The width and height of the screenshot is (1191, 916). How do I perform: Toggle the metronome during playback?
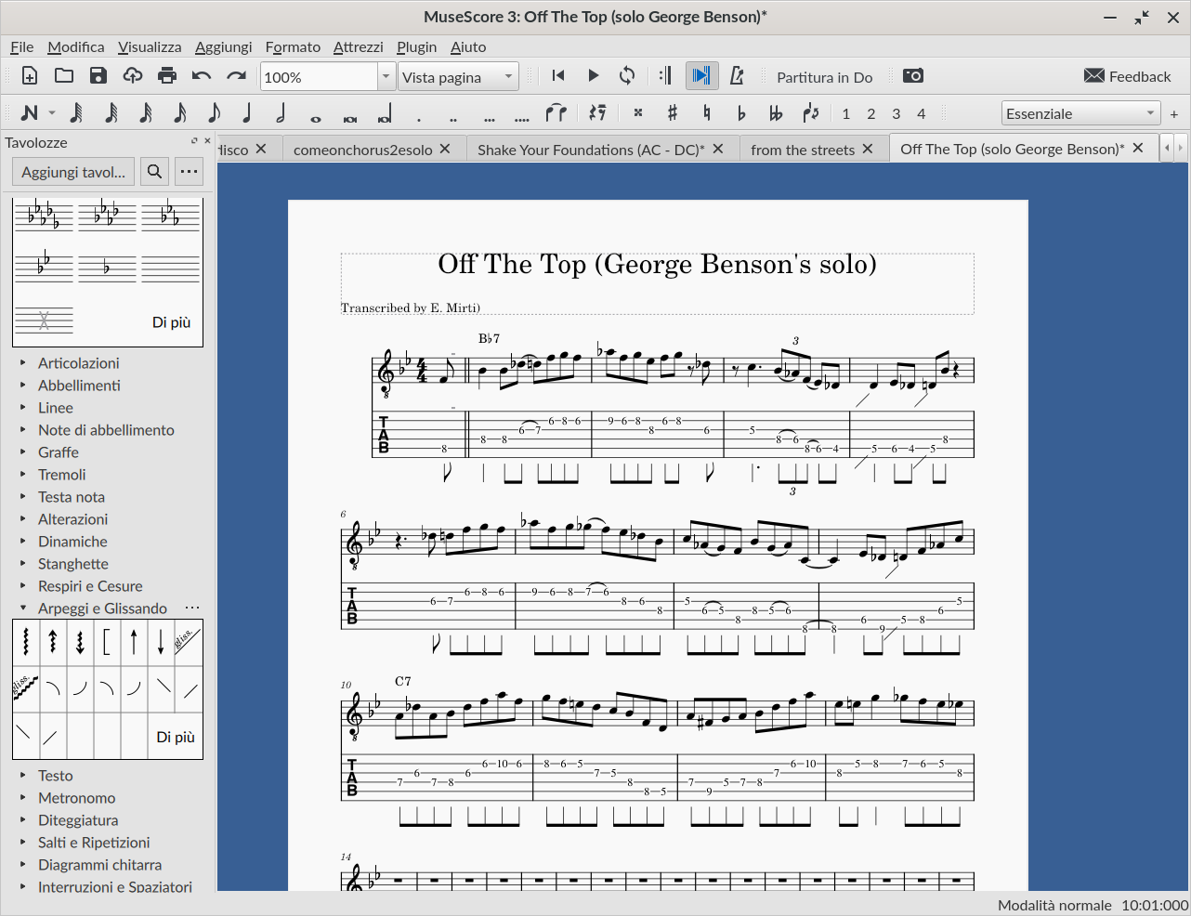click(737, 76)
